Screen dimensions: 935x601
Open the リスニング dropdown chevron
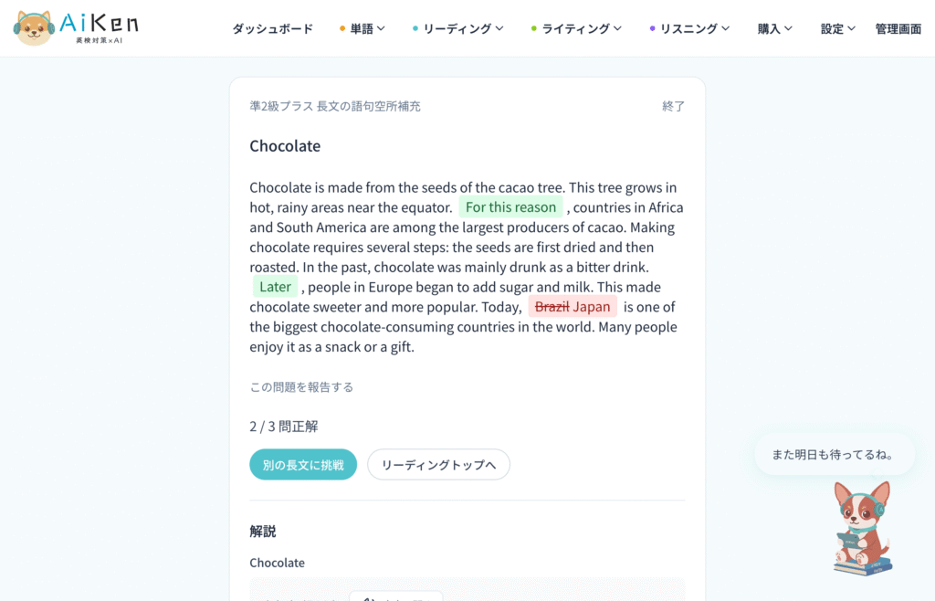pyautogui.click(x=726, y=28)
